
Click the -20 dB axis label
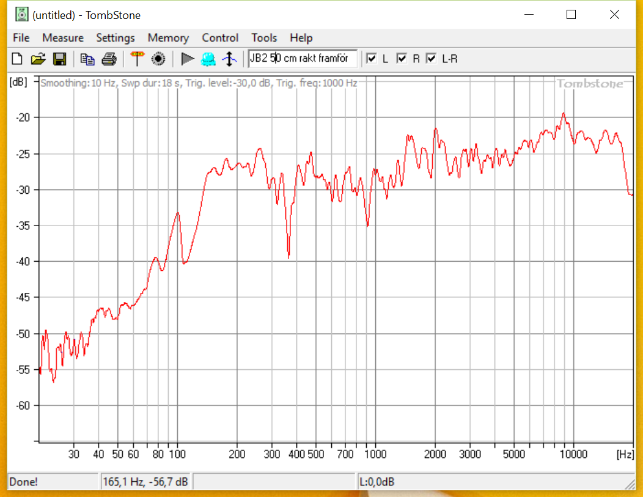23,117
